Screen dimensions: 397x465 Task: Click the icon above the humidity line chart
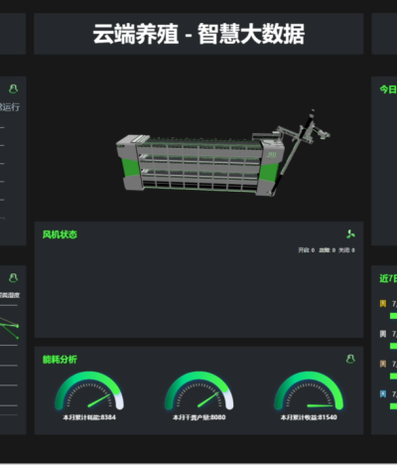(x=13, y=277)
